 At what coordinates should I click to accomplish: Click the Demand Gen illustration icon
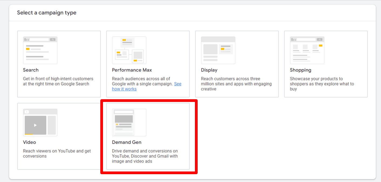pyautogui.click(x=129, y=122)
